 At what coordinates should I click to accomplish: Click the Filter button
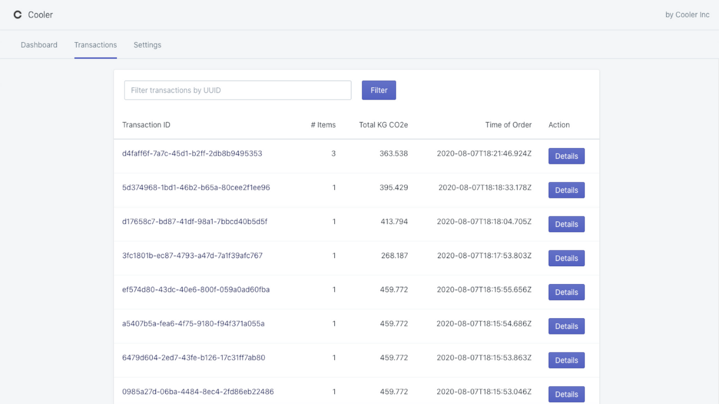[379, 90]
